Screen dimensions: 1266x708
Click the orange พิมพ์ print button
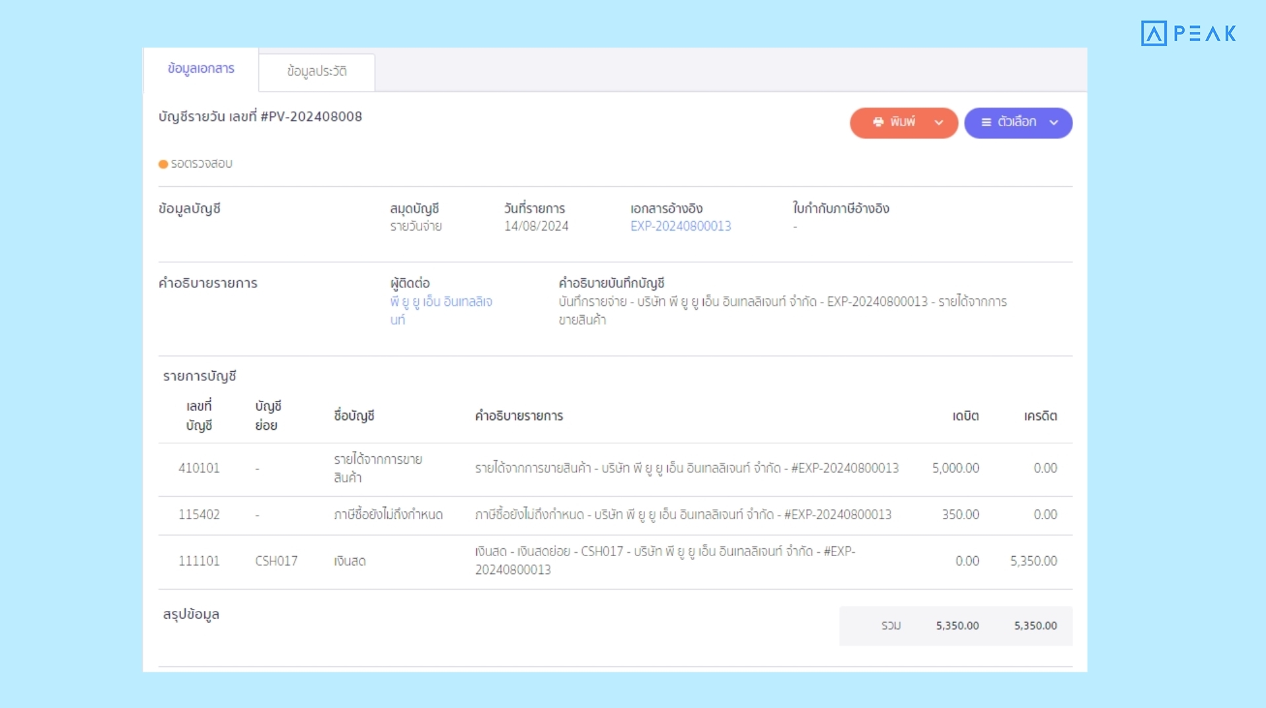point(903,122)
